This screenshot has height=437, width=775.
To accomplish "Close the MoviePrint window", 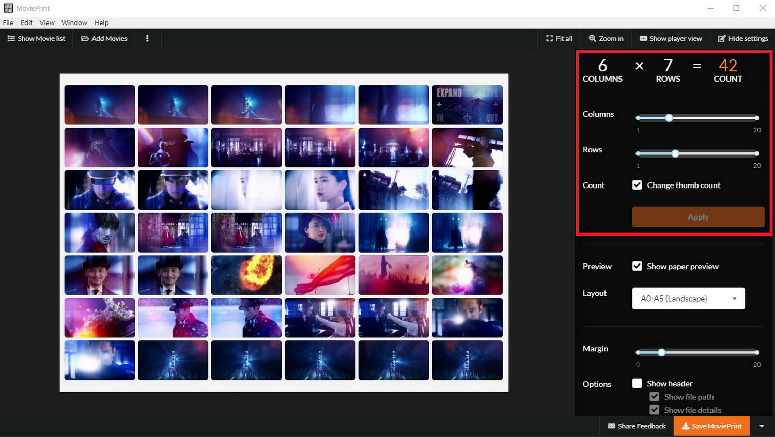I will click(x=763, y=8).
